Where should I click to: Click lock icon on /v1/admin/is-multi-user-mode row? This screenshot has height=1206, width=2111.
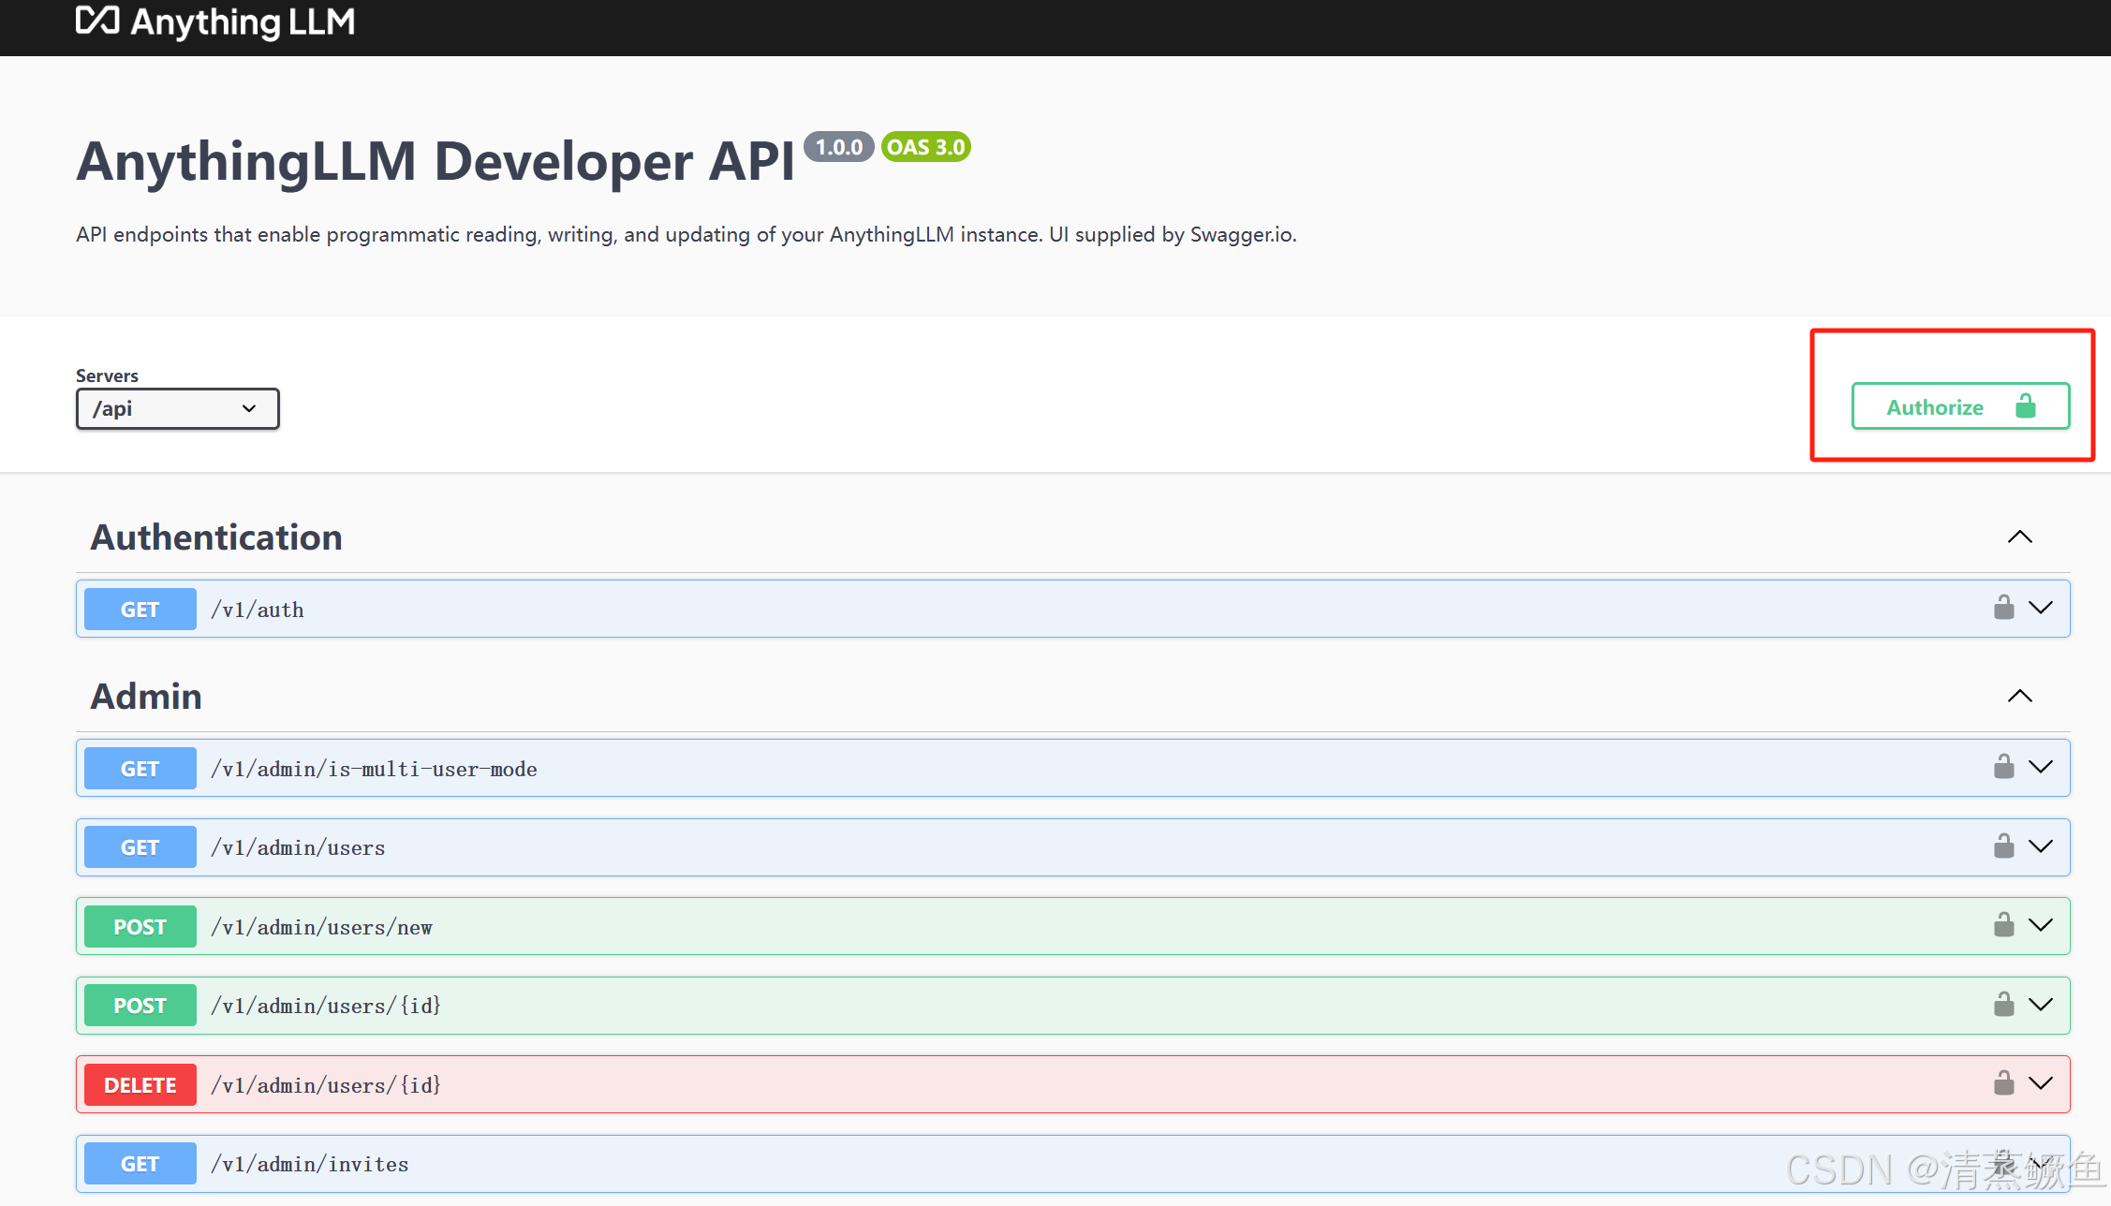pos(2003,767)
